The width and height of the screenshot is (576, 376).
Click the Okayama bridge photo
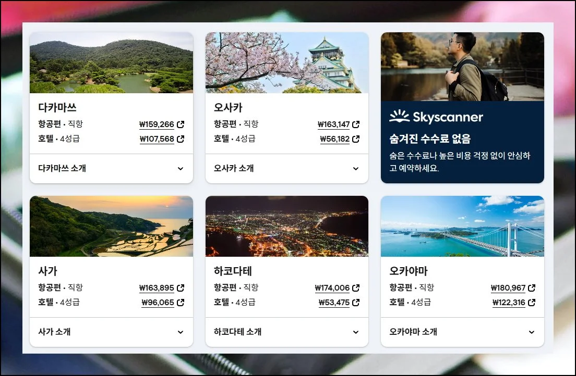[x=462, y=226]
